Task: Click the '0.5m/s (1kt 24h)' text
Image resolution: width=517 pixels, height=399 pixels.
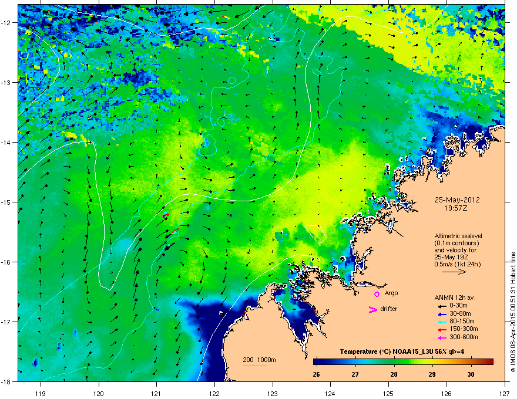Action: click(x=458, y=265)
